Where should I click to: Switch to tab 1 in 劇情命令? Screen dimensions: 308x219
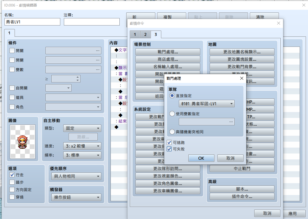(135, 34)
